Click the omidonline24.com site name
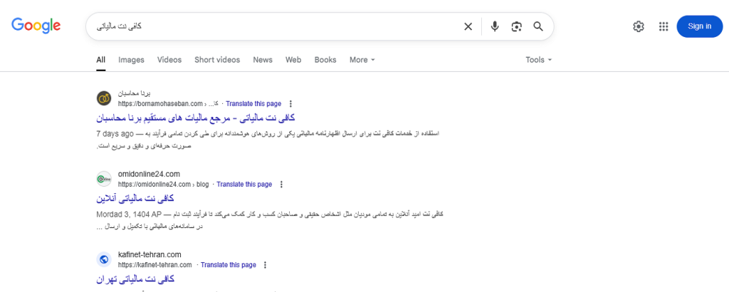This screenshot has width=729, height=292. tap(149, 174)
